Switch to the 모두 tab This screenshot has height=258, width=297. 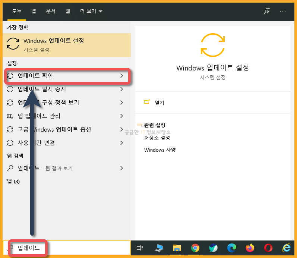pos(17,11)
